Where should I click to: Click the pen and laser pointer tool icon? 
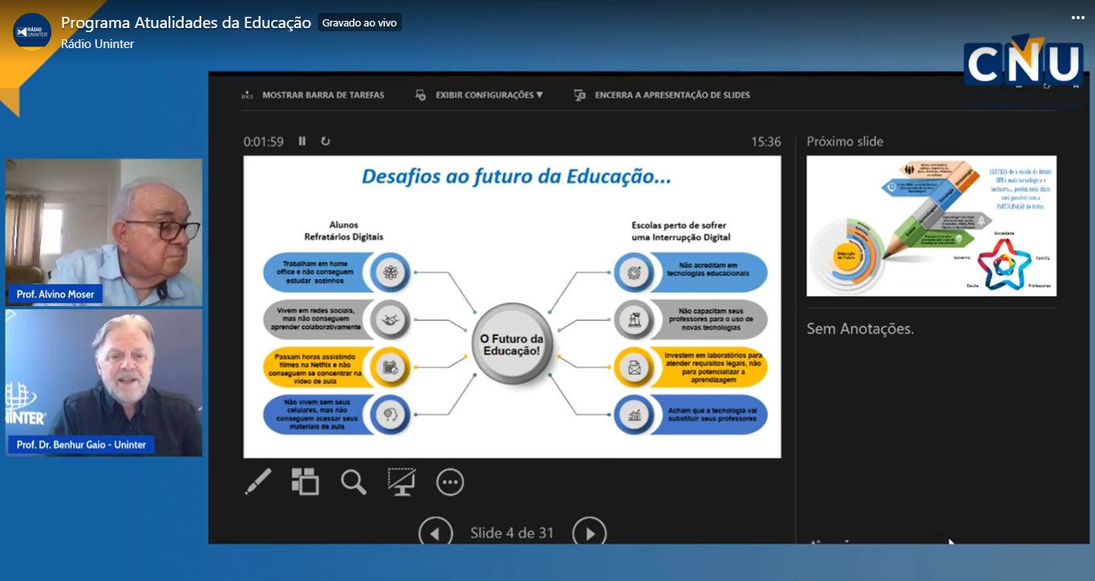click(258, 482)
